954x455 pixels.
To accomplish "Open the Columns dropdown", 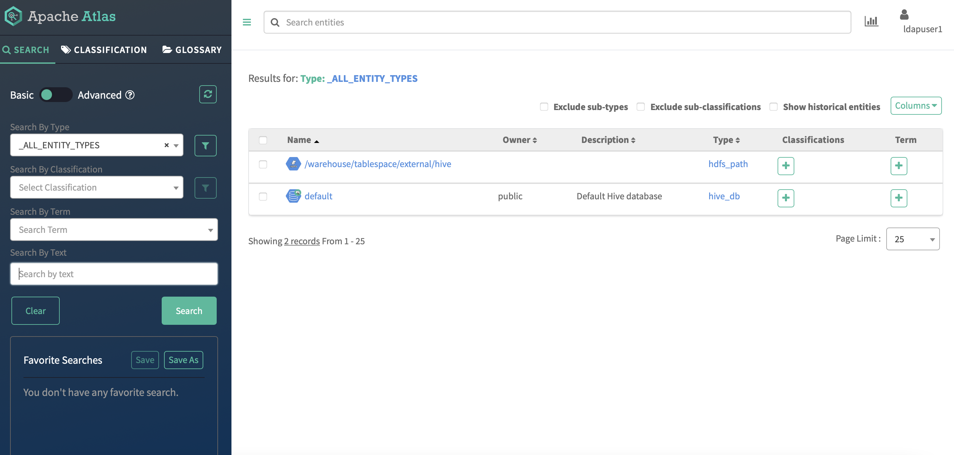I will [915, 106].
